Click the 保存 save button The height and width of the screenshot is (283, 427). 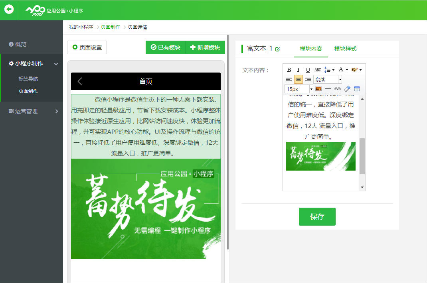tap(317, 216)
